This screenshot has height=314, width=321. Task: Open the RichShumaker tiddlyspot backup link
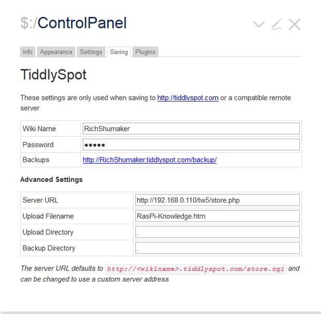[x=150, y=160]
